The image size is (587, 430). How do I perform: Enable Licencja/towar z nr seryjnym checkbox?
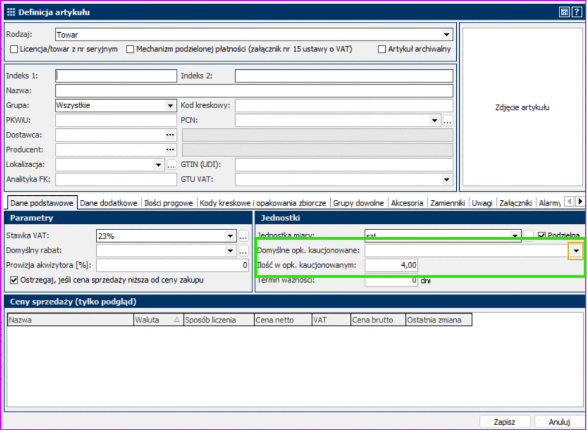click(x=14, y=49)
